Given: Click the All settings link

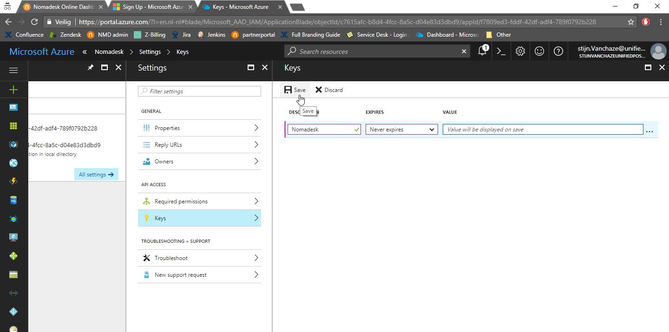Looking at the screenshot, I should 96,175.
